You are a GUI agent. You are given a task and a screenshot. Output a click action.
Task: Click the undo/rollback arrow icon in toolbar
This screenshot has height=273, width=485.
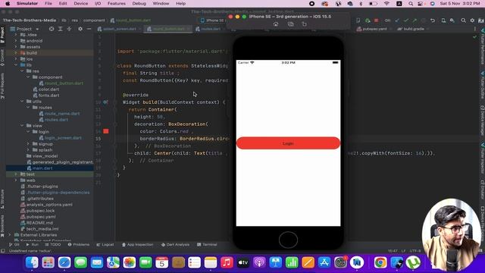tap(433, 20)
